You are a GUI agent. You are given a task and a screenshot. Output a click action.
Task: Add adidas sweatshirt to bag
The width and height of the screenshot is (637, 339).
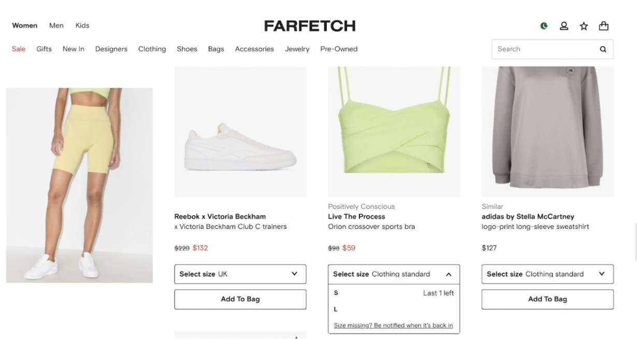547,299
